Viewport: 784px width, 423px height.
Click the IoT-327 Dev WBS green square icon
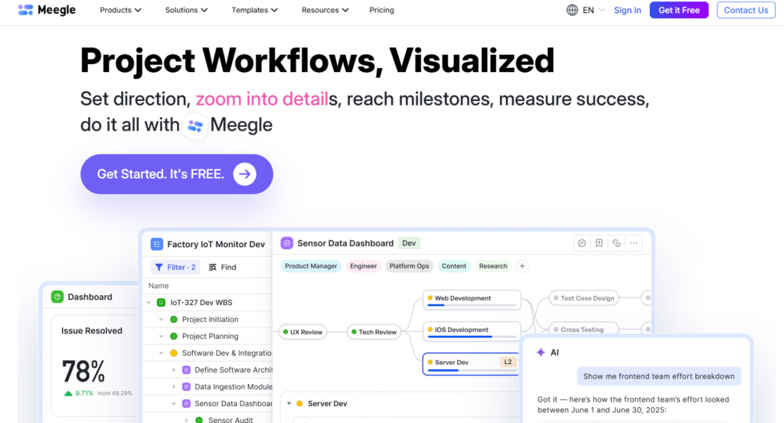click(161, 303)
